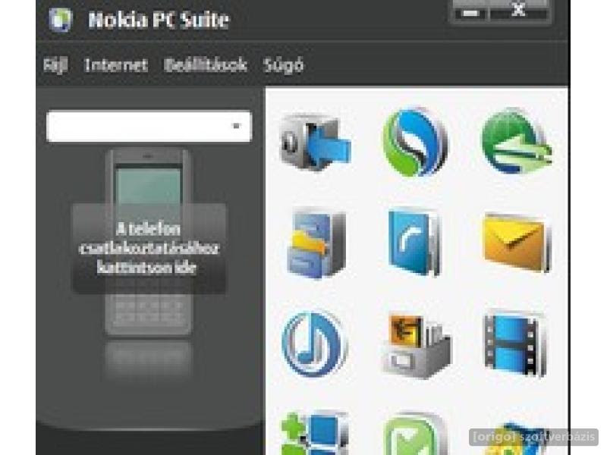This screenshot has width=607, height=455.
Task: Launch the Synchronize swirl icon
Action: pos(415,142)
